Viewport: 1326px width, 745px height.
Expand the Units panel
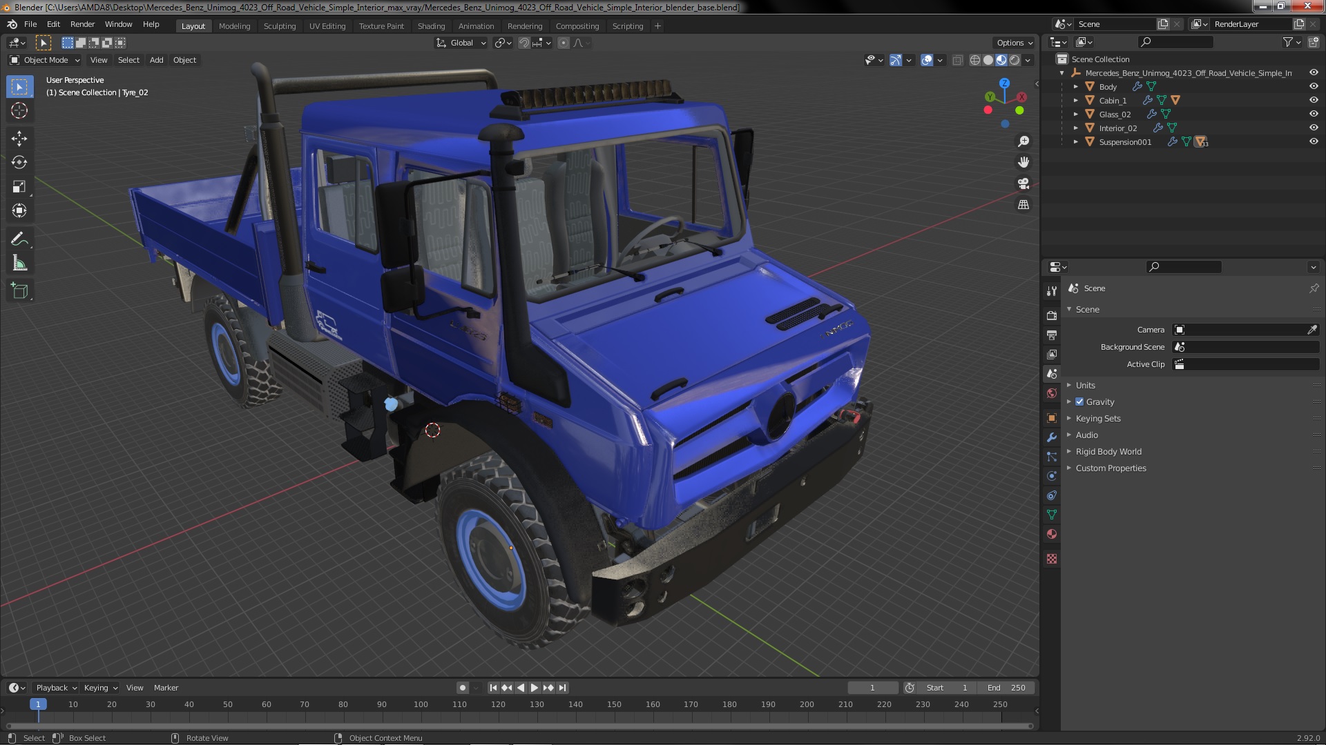click(1085, 385)
